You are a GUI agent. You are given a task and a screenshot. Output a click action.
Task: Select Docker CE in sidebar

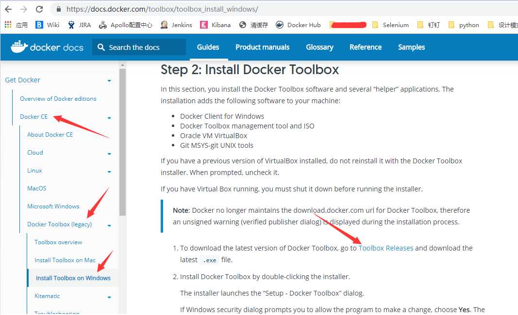click(x=33, y=116)
